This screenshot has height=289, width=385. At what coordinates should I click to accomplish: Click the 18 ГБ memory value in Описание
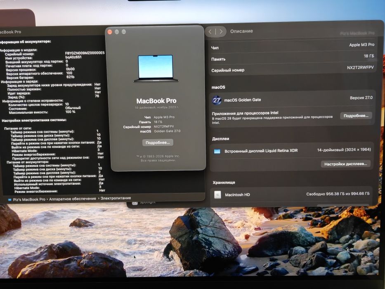pos(369,56)
